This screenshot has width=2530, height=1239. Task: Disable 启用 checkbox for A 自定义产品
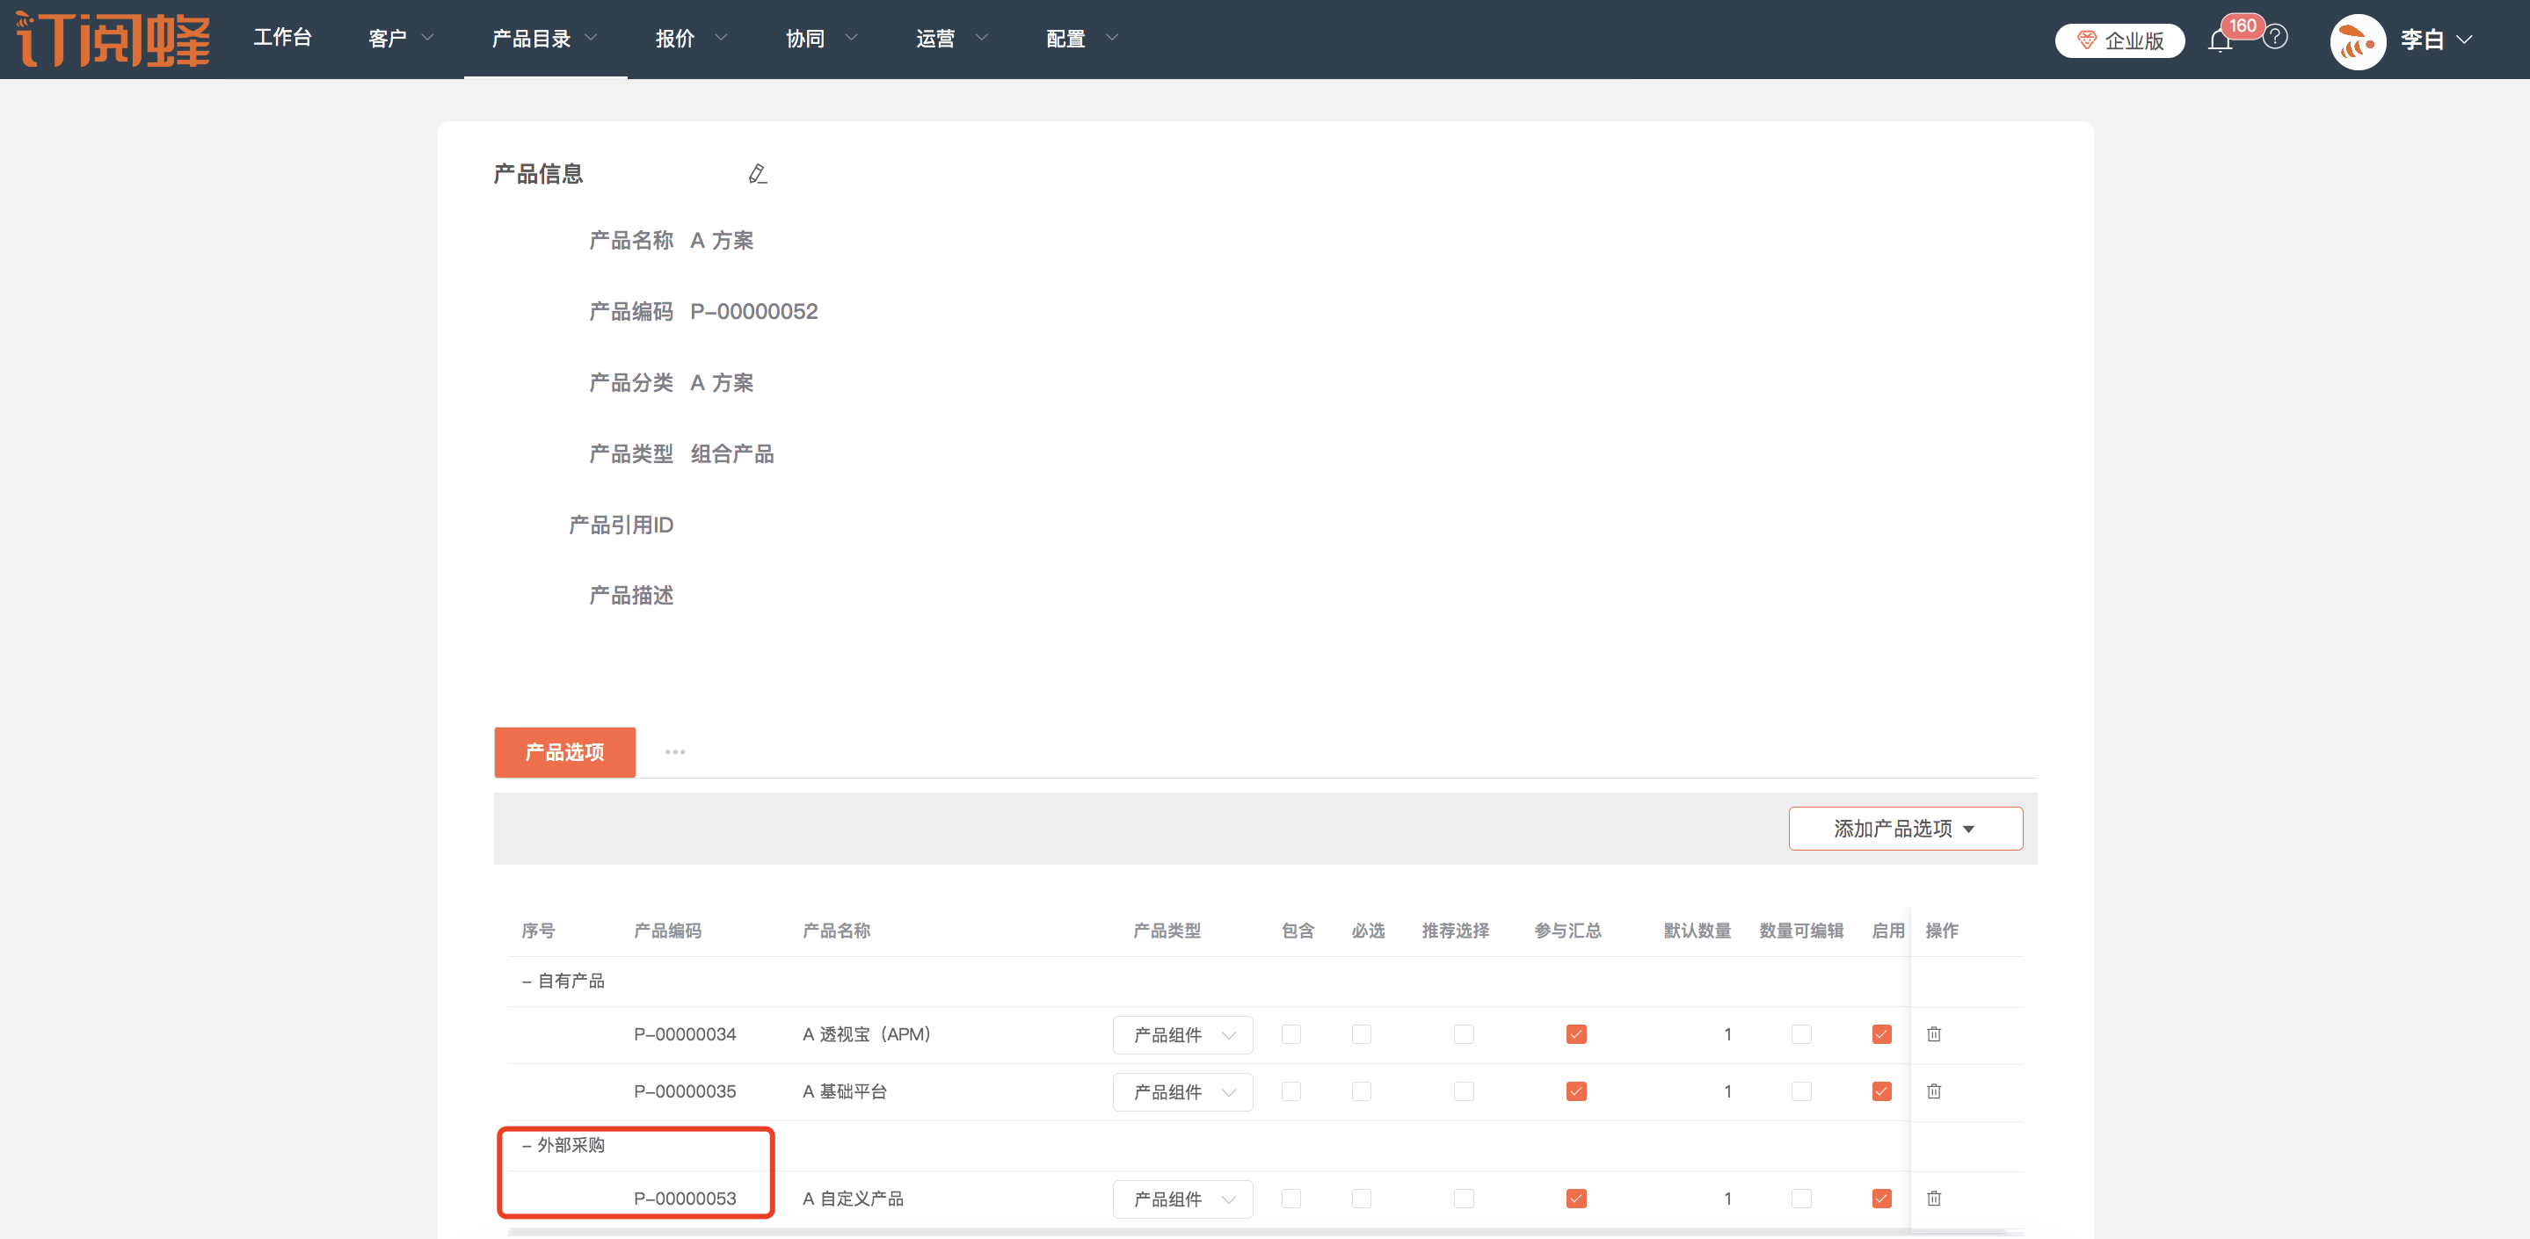1881,1198
